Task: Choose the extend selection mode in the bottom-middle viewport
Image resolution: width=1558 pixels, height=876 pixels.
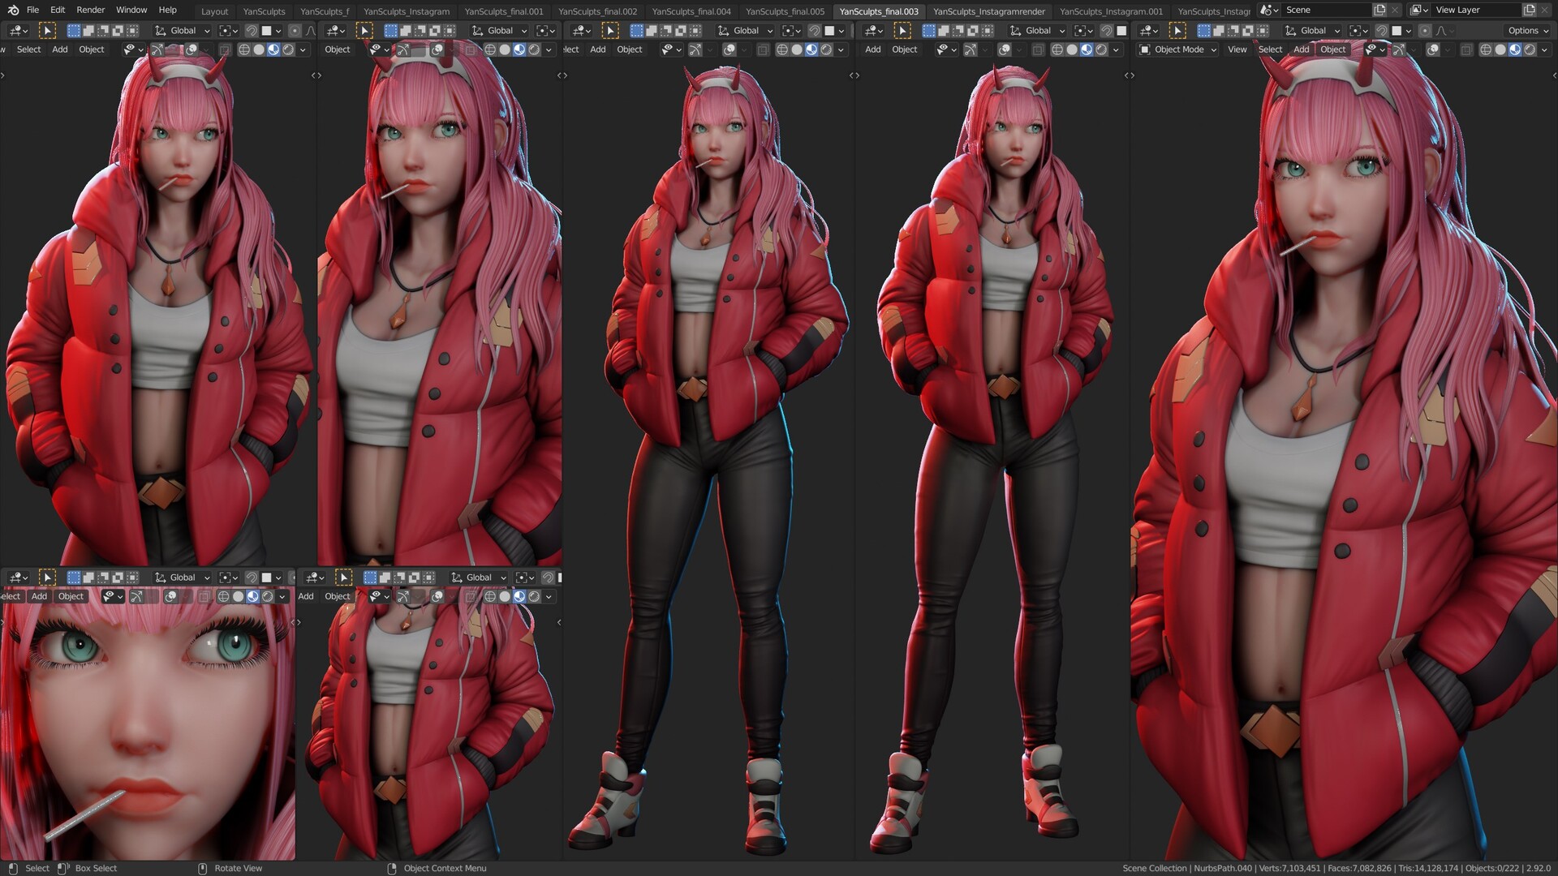Action: pos(385,578)
